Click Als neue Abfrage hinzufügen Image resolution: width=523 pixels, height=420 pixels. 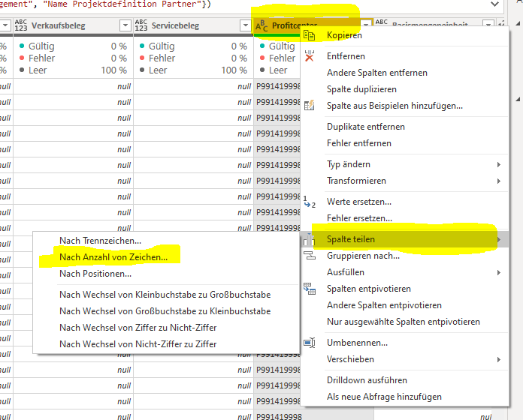click(x=384, y=397)
